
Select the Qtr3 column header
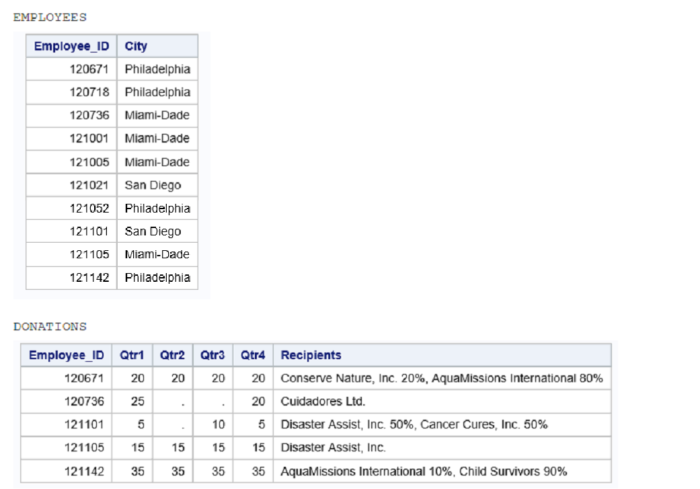coord(212,355)
